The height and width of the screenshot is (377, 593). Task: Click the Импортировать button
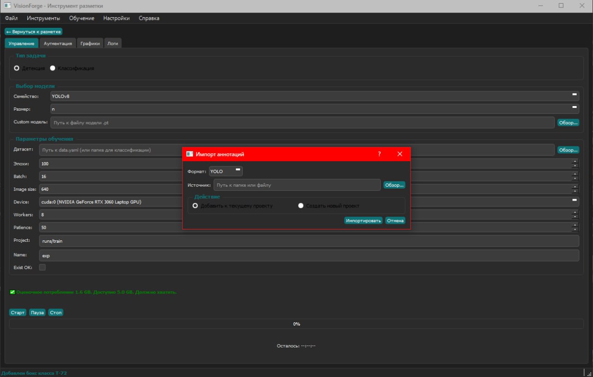[x=364, y=220]
